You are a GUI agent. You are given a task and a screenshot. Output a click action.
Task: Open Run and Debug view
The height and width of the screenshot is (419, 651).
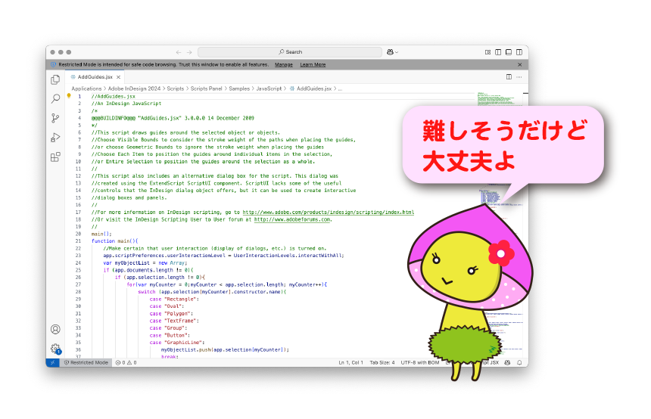55,138
